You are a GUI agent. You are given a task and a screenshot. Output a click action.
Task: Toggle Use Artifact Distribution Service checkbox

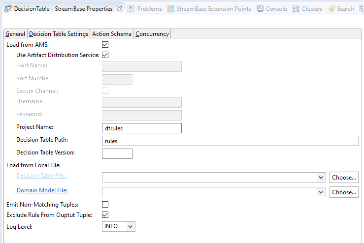(x=105, y=55)
